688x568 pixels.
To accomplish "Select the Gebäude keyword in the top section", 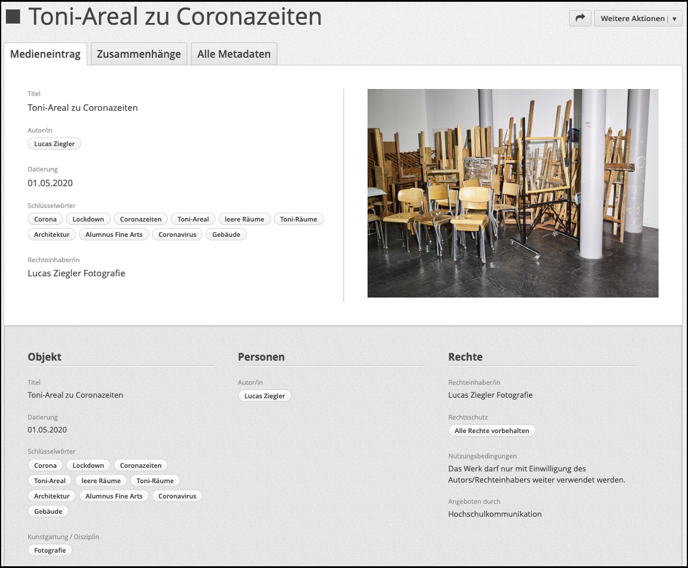I will [226, 235].
